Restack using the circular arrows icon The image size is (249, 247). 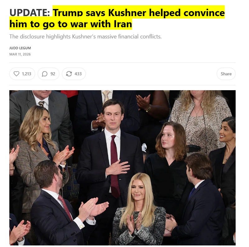(69, 74)
